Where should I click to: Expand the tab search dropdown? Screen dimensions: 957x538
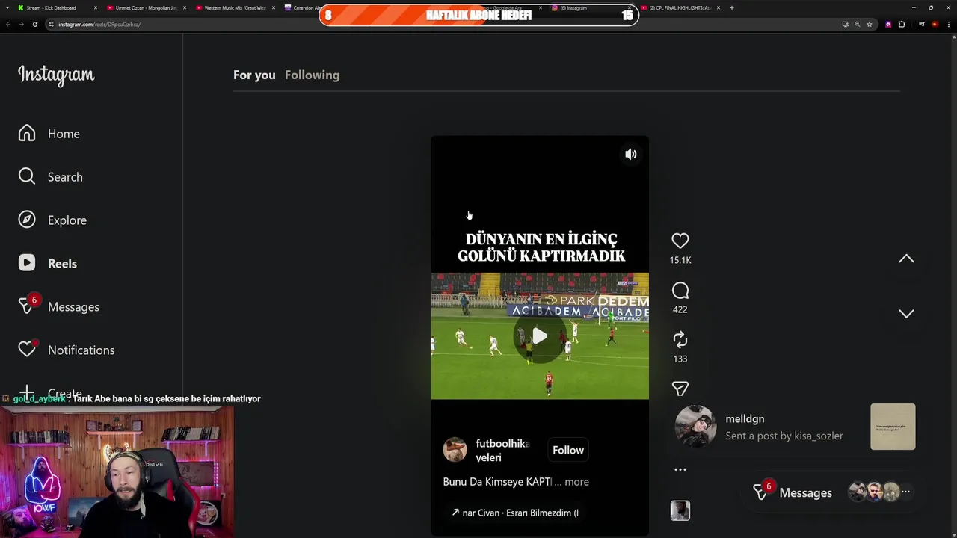(7, 7)
